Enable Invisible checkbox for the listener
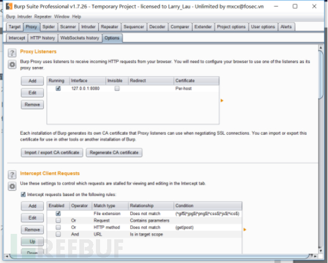Screen dimensions: 328x263 click(117, 88)
